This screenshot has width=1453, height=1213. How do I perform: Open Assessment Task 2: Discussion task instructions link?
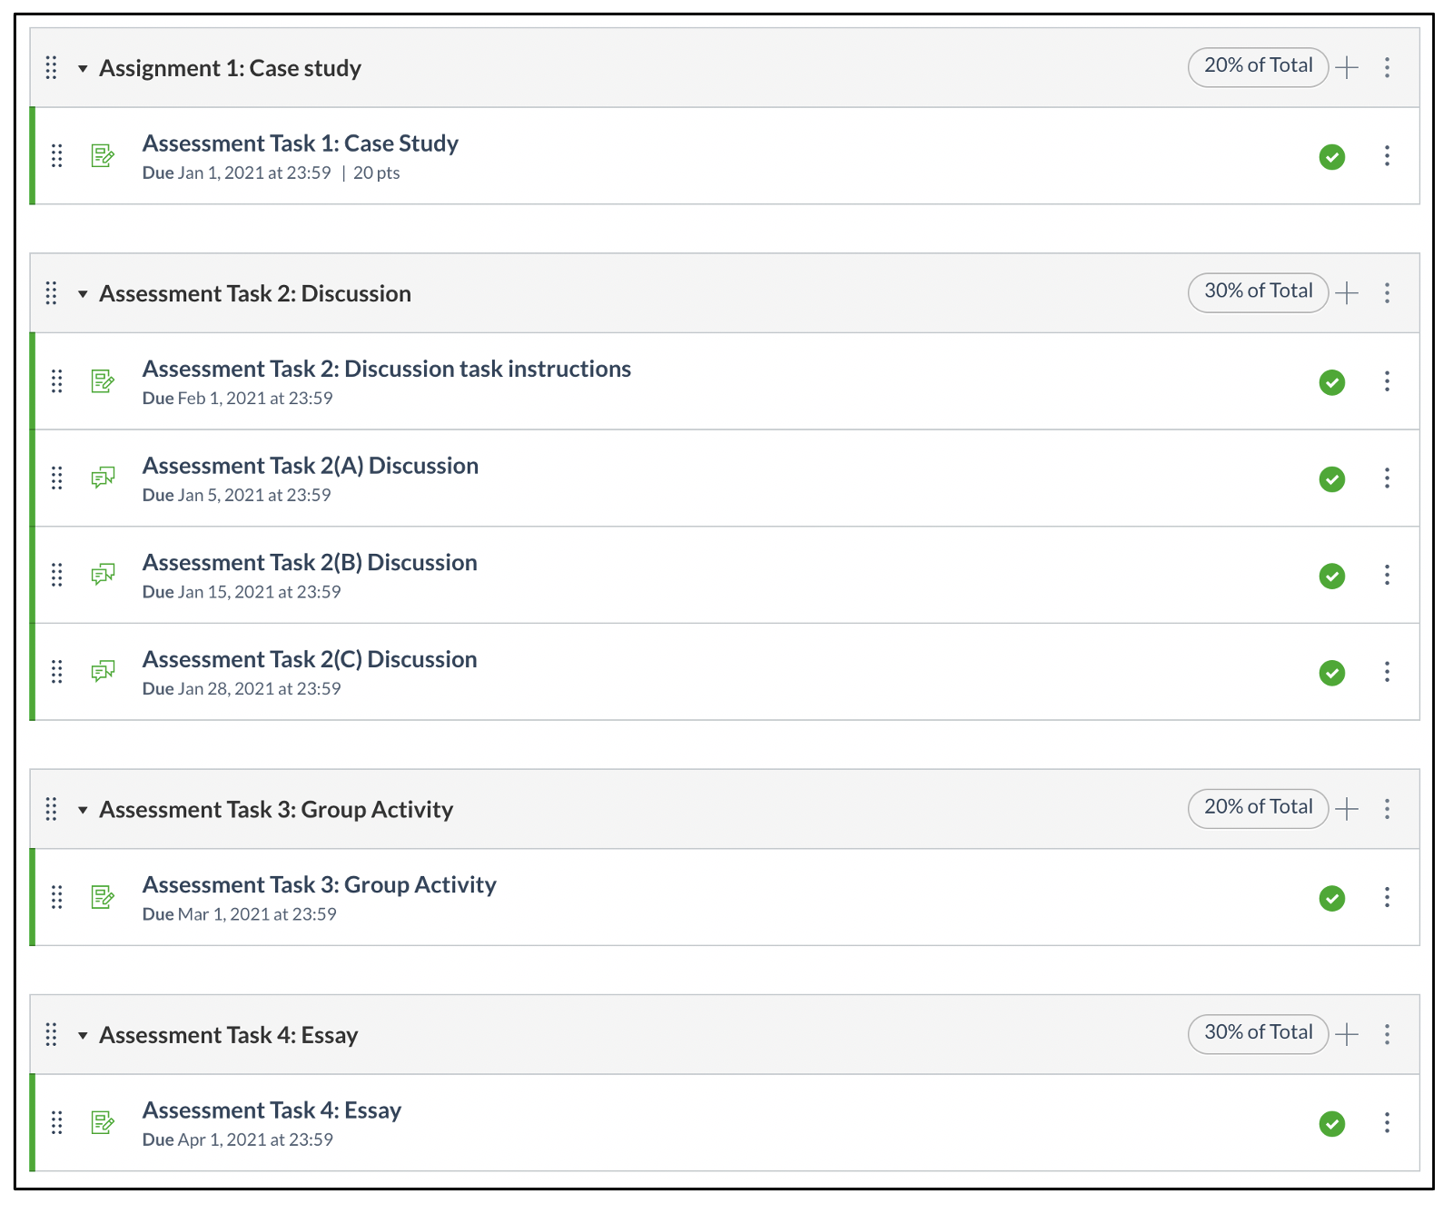pyautogui.click(x=387, y=370)
